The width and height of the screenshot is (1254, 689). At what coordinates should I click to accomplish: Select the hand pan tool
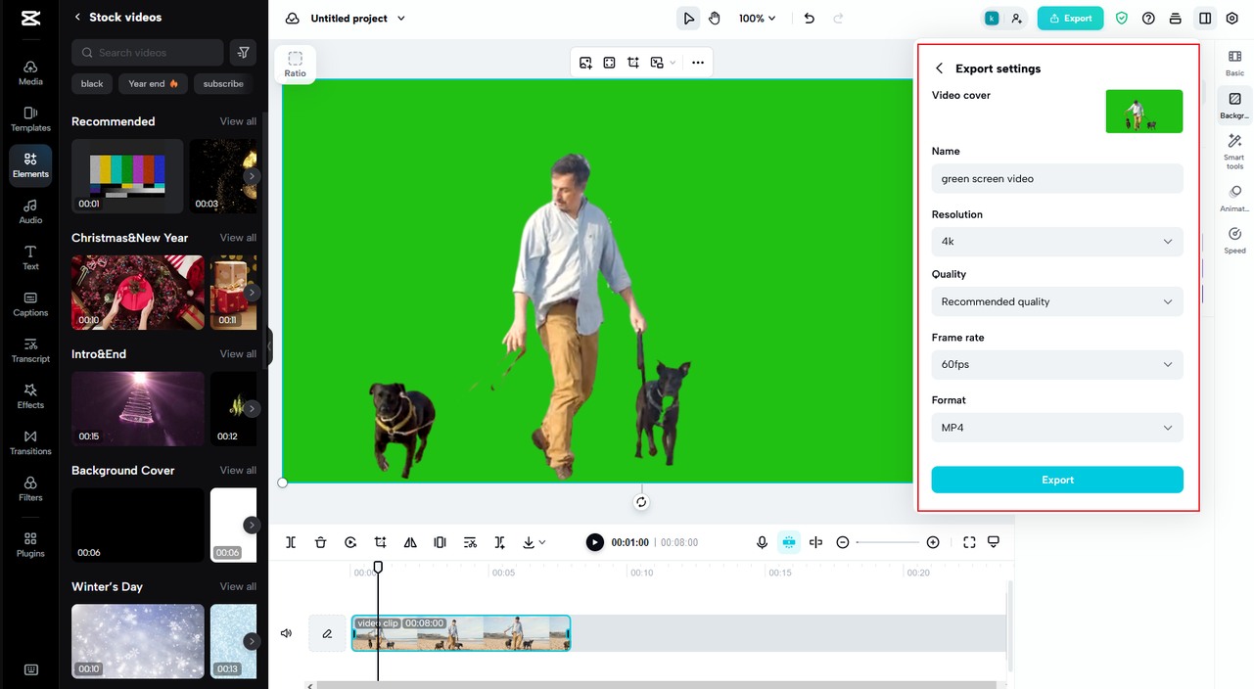(x=715, y=19)
